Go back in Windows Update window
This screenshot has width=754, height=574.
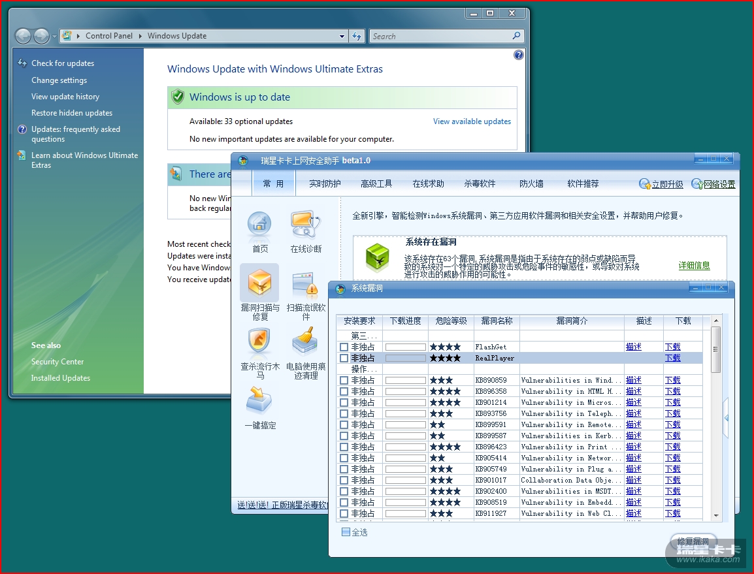(23, 36)
